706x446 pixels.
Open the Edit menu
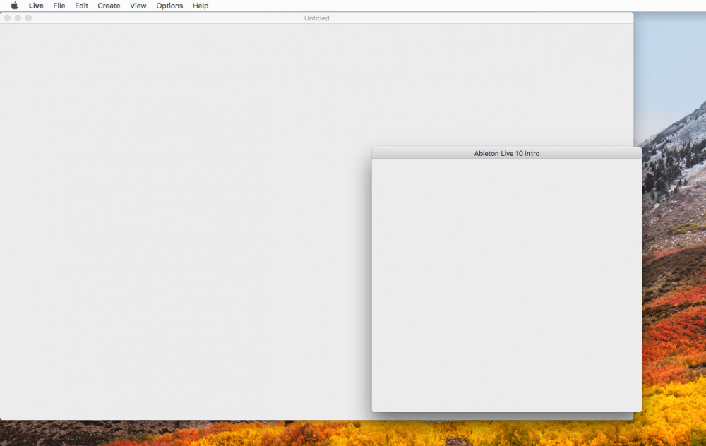(x=81, y=6)
